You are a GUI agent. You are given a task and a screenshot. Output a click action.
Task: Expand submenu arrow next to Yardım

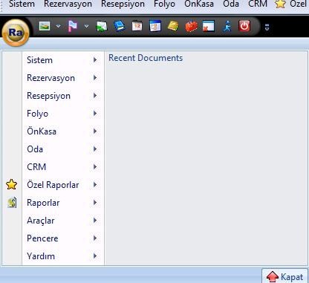[95, 256]
